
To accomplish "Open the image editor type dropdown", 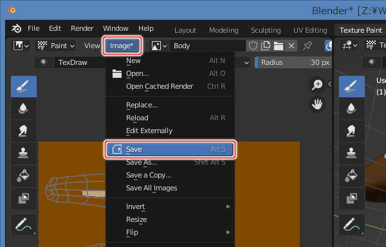I will 21,46.
